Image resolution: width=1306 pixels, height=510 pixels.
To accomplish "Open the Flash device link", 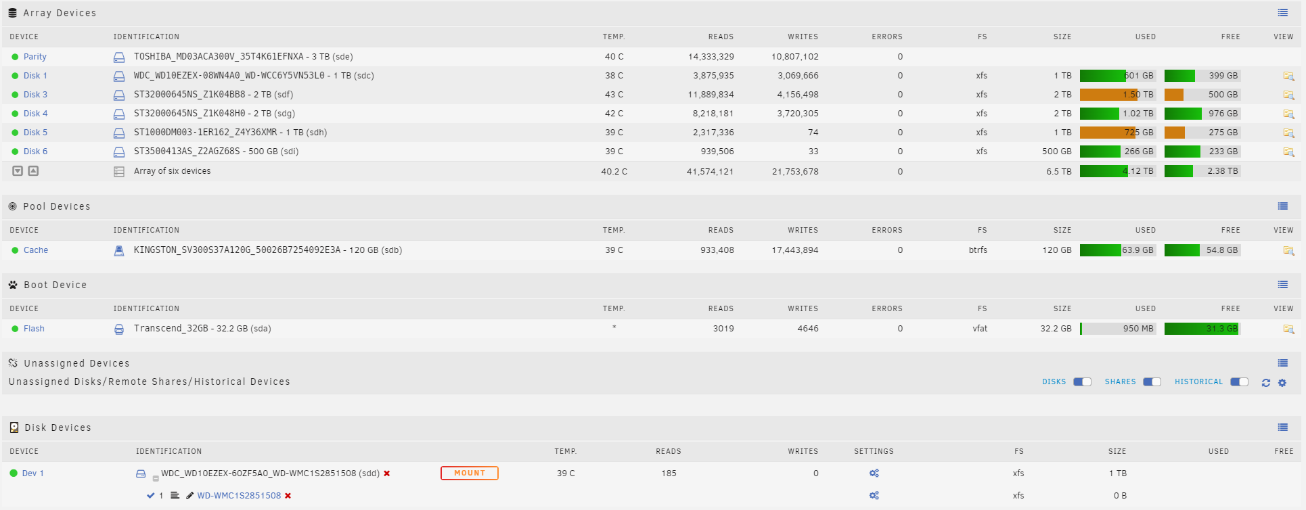I will [x=34, y=329].
